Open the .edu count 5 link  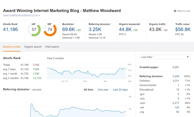pyautogui.click(x=178, y=99)
